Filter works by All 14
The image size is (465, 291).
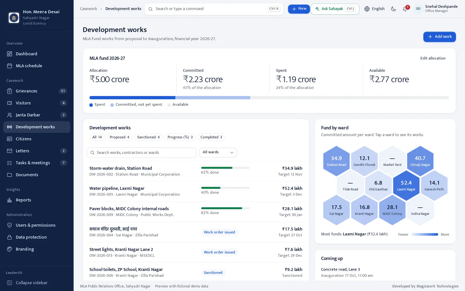(x=97, y=137)
